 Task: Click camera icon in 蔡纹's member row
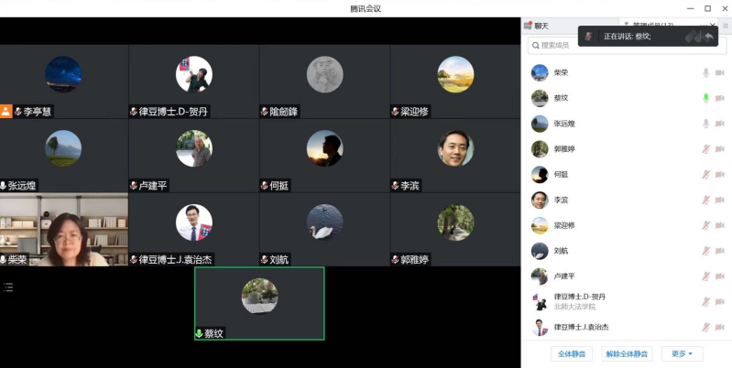[720, 98]
